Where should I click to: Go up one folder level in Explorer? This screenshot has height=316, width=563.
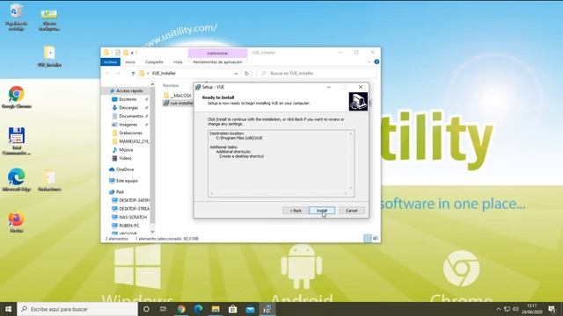(x=133, y=74)
